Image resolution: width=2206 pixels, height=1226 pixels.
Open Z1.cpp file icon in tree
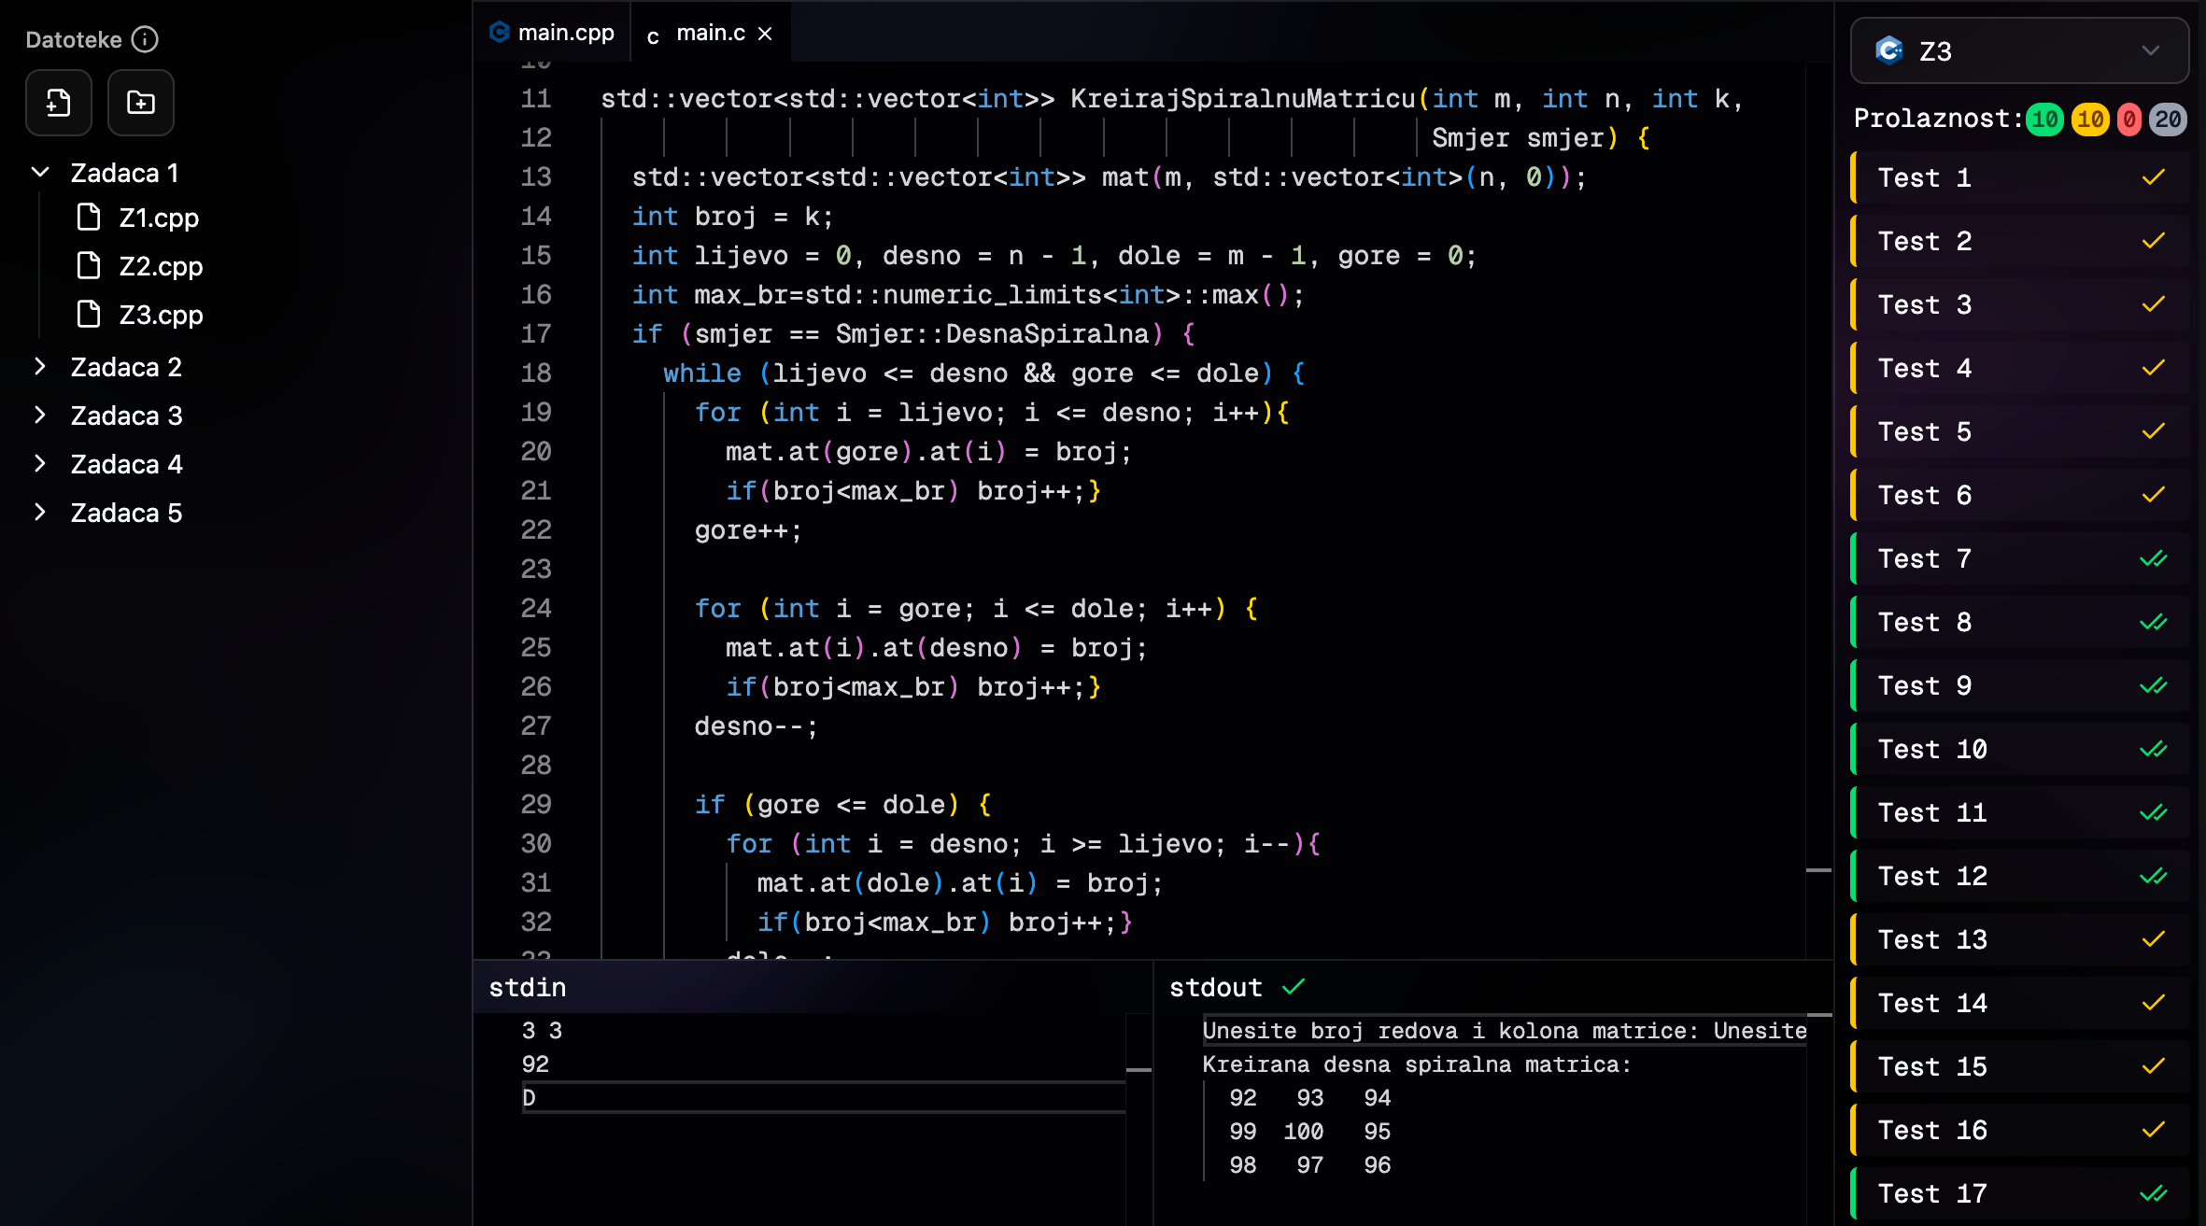[89, 218]
